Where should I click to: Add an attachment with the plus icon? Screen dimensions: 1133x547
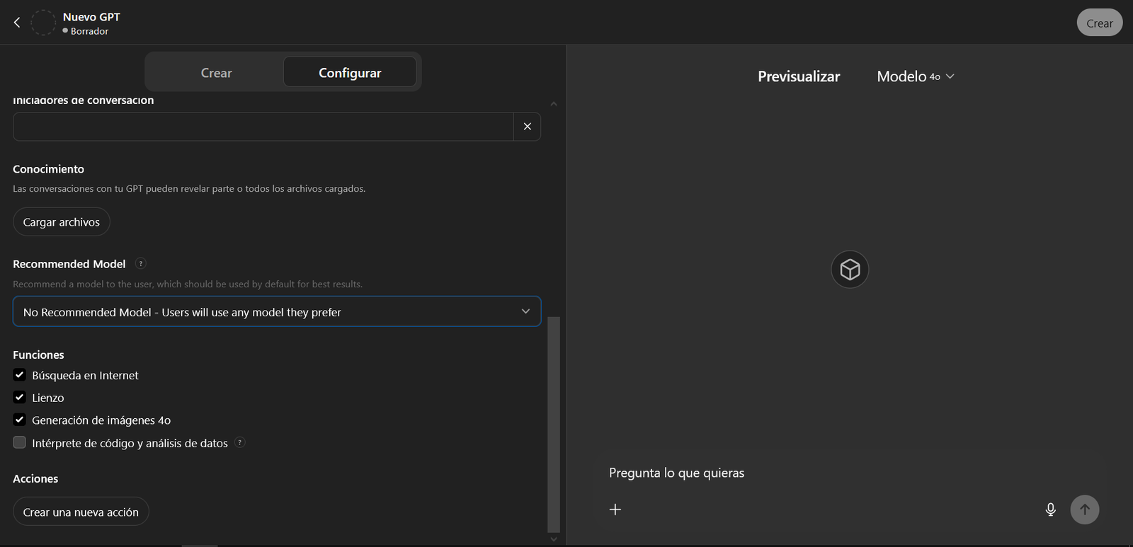[x=615, y=509]
